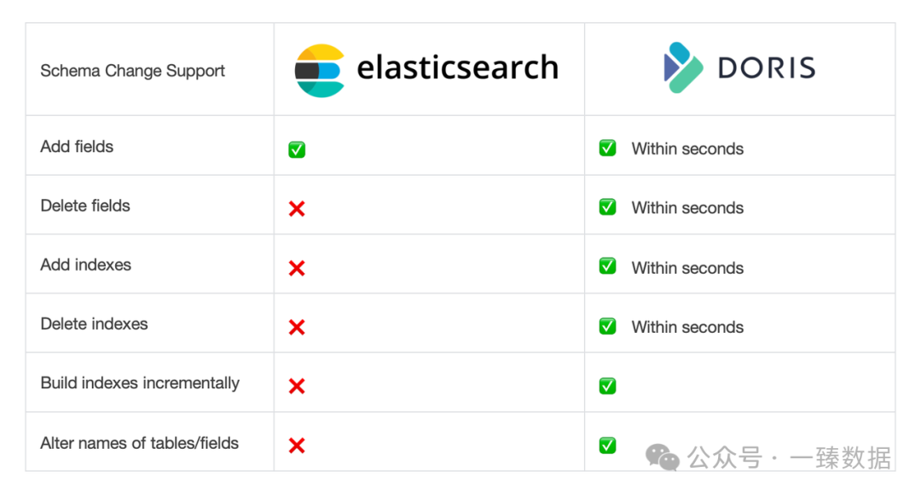
Task: Click Doris check for Build indexes incrementally
Action: point(607,386)
